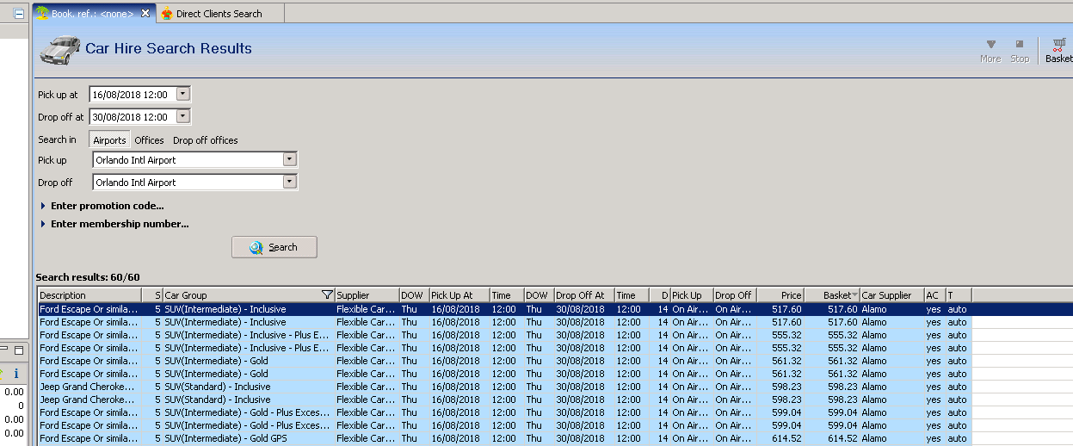Sort by the Supplier column header
The image size is (1073, 446).
click(x=367, y=295)
